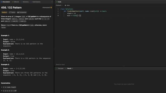Click the constraint 'n == nums.length'
The width and height of the screenshot is (166, 93).
[9, 87]
